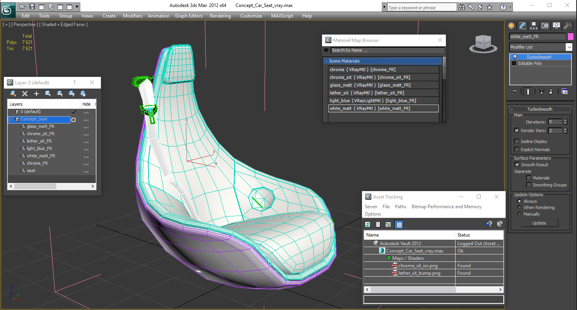Click the Status column header in Asset Tracking
Viewport: 577px width, 310px height.
click(479, 235)
